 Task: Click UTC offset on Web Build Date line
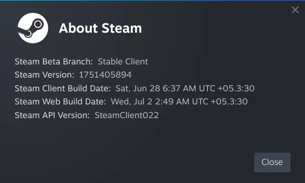220,102
